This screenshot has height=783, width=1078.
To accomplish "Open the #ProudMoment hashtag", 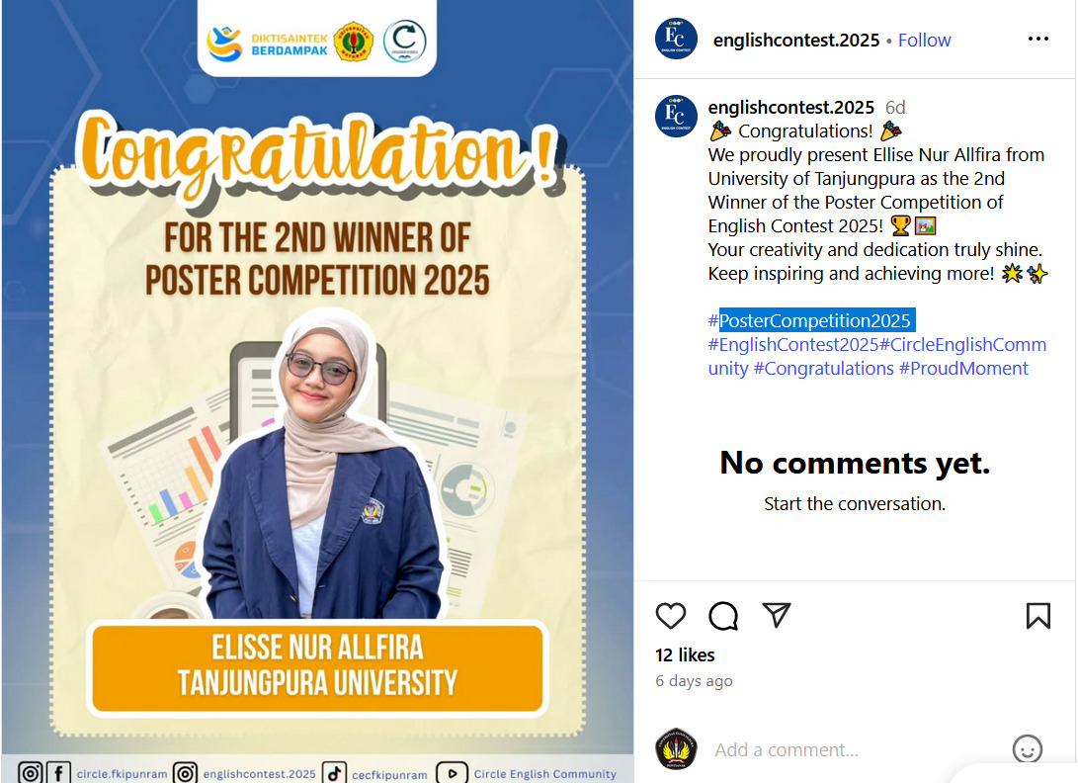I will pyautogui.click(x=963, y=368).
